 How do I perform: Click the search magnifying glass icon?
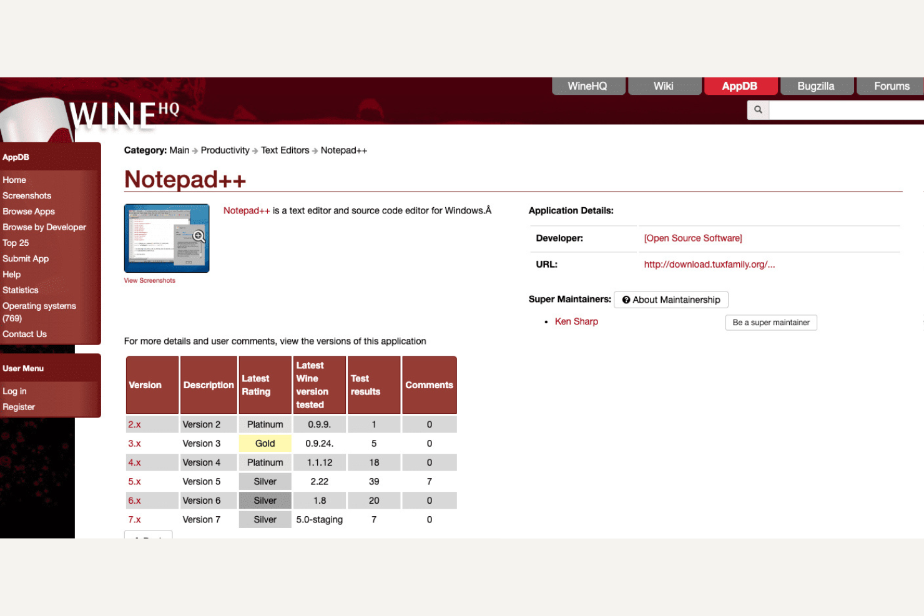[x=757, y=110]
